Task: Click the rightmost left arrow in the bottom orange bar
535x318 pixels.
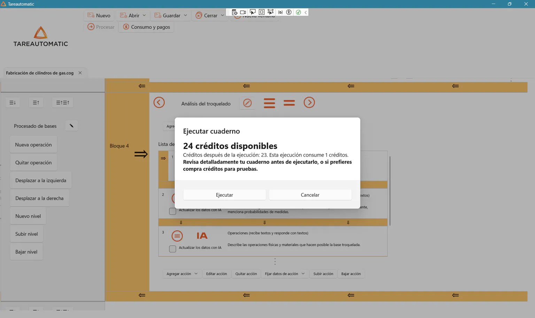Action: (x=455, y=295)
